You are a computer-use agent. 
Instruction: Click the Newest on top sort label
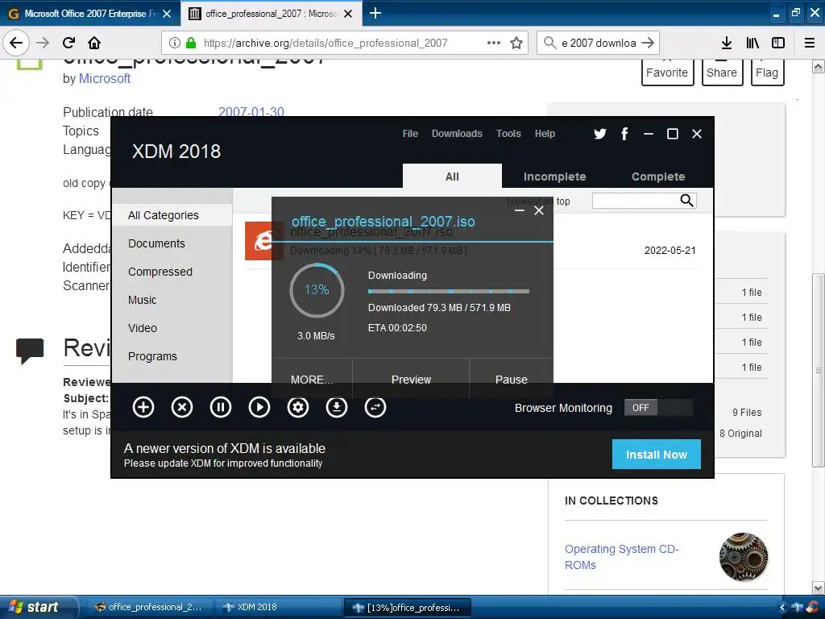537,201
